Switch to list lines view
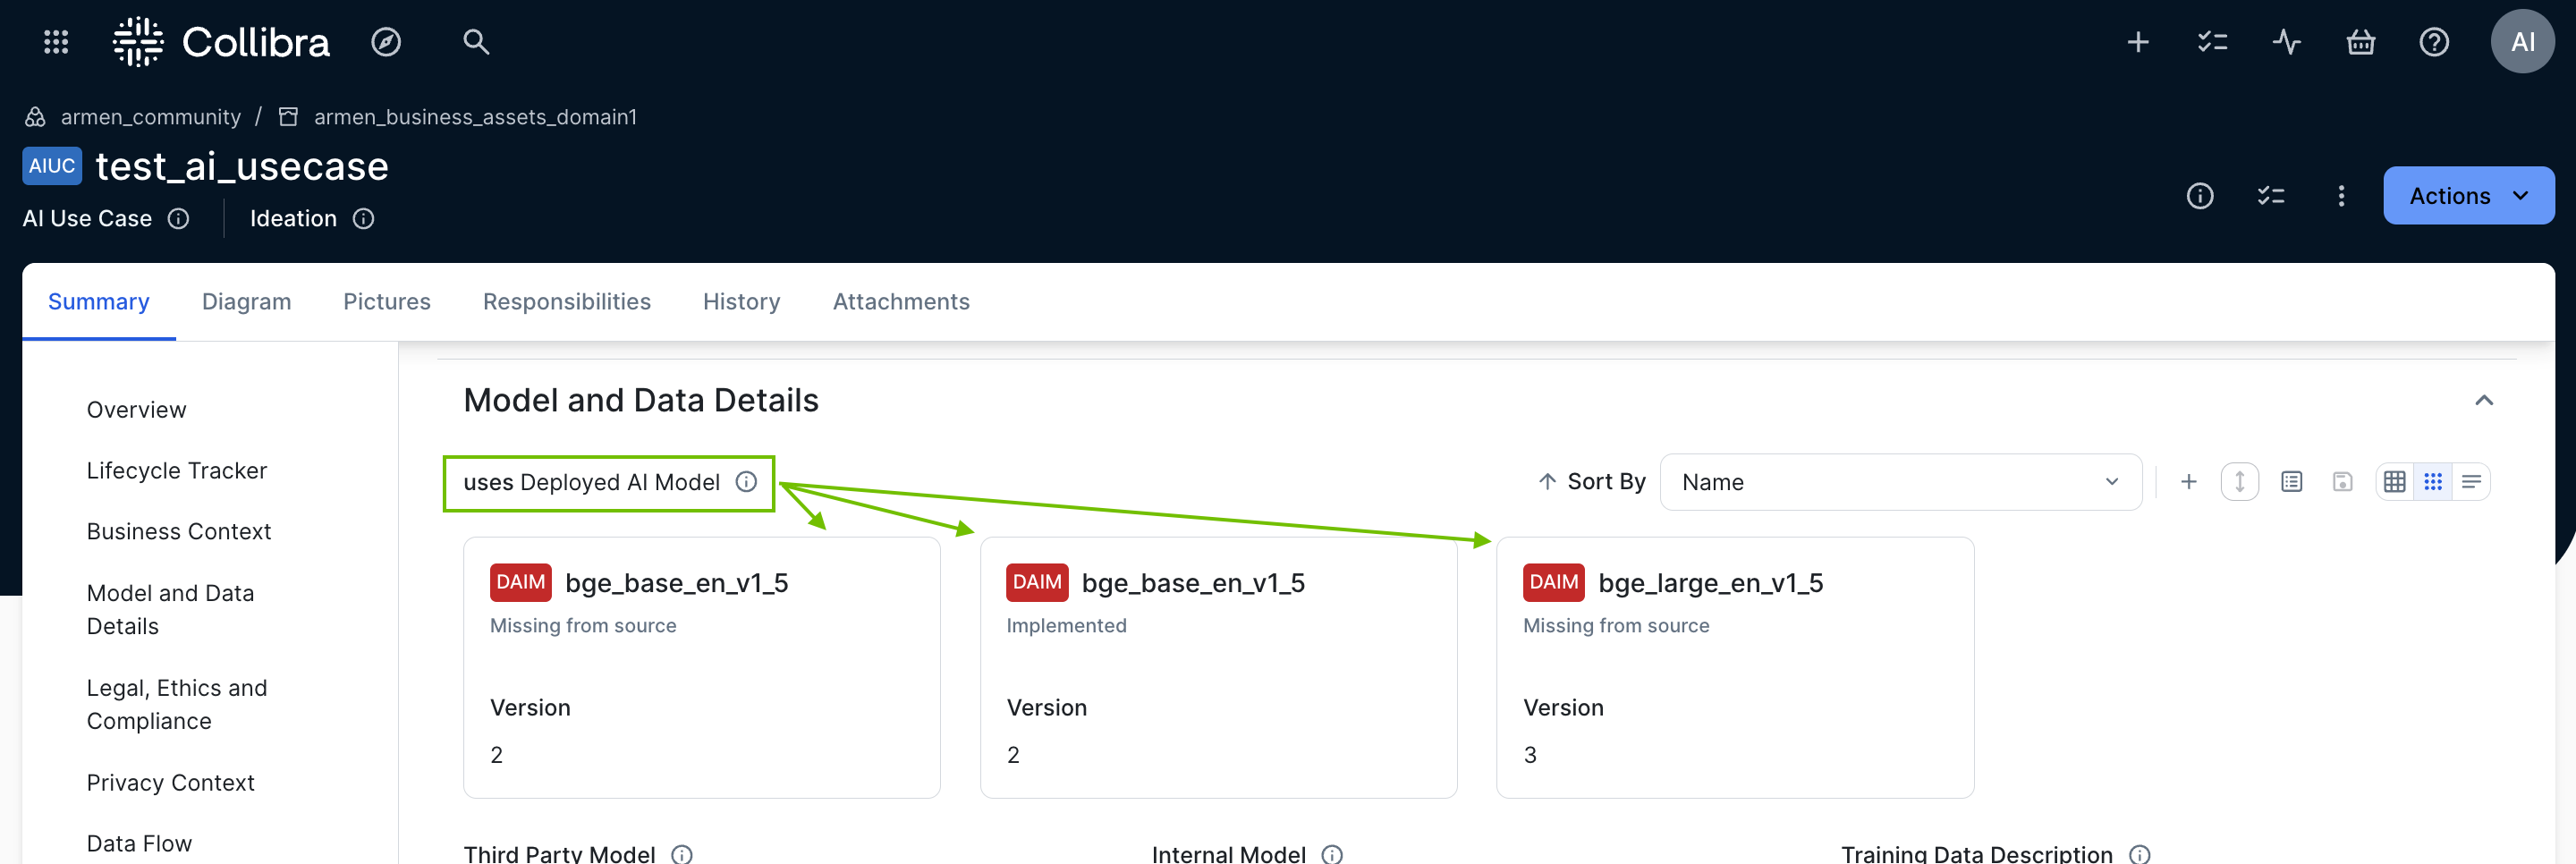This screenshot has width=2576, height=864. (2471, 482)
